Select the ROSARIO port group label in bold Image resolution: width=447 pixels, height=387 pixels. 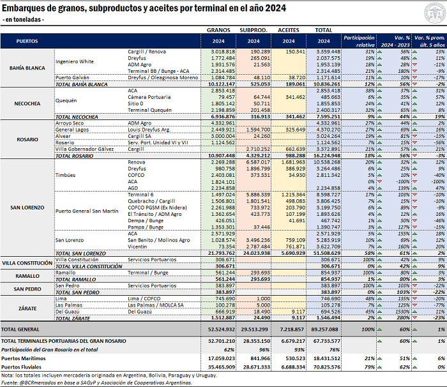(27, 139)
